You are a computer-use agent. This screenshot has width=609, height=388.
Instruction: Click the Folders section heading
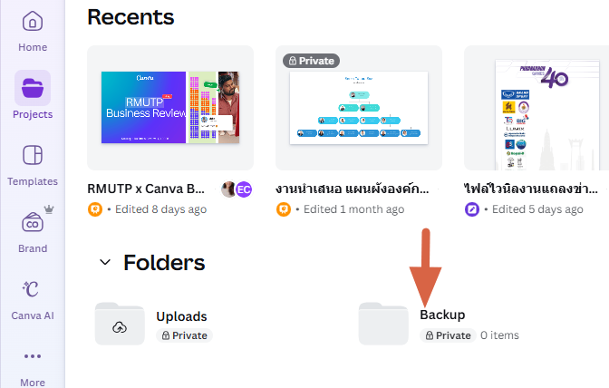(x=164, y=263)
